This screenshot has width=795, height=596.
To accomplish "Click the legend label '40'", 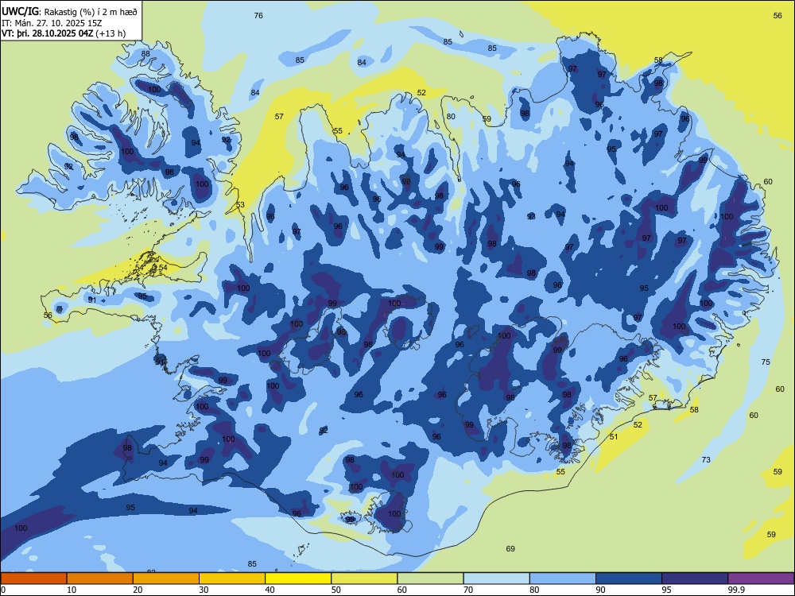I will pyautogui.click(x=270, y=590).
